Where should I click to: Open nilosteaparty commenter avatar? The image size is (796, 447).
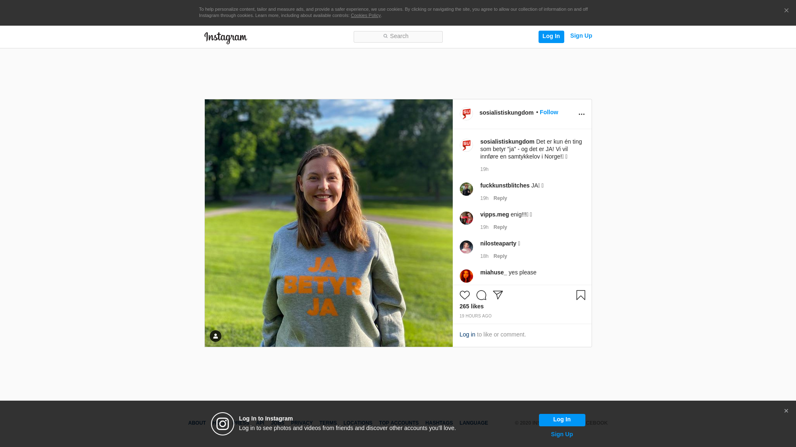pos(466,247)
